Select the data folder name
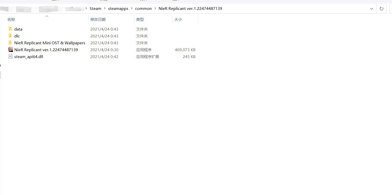The image size is (392, 195). coord(18,29)
